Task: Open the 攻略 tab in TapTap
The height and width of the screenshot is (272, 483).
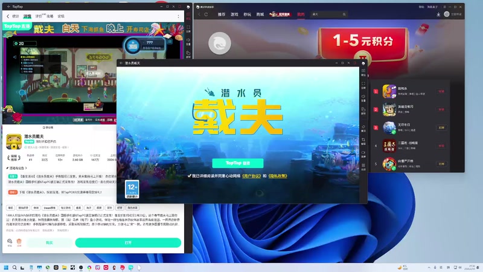Action: tap(50, 16)
